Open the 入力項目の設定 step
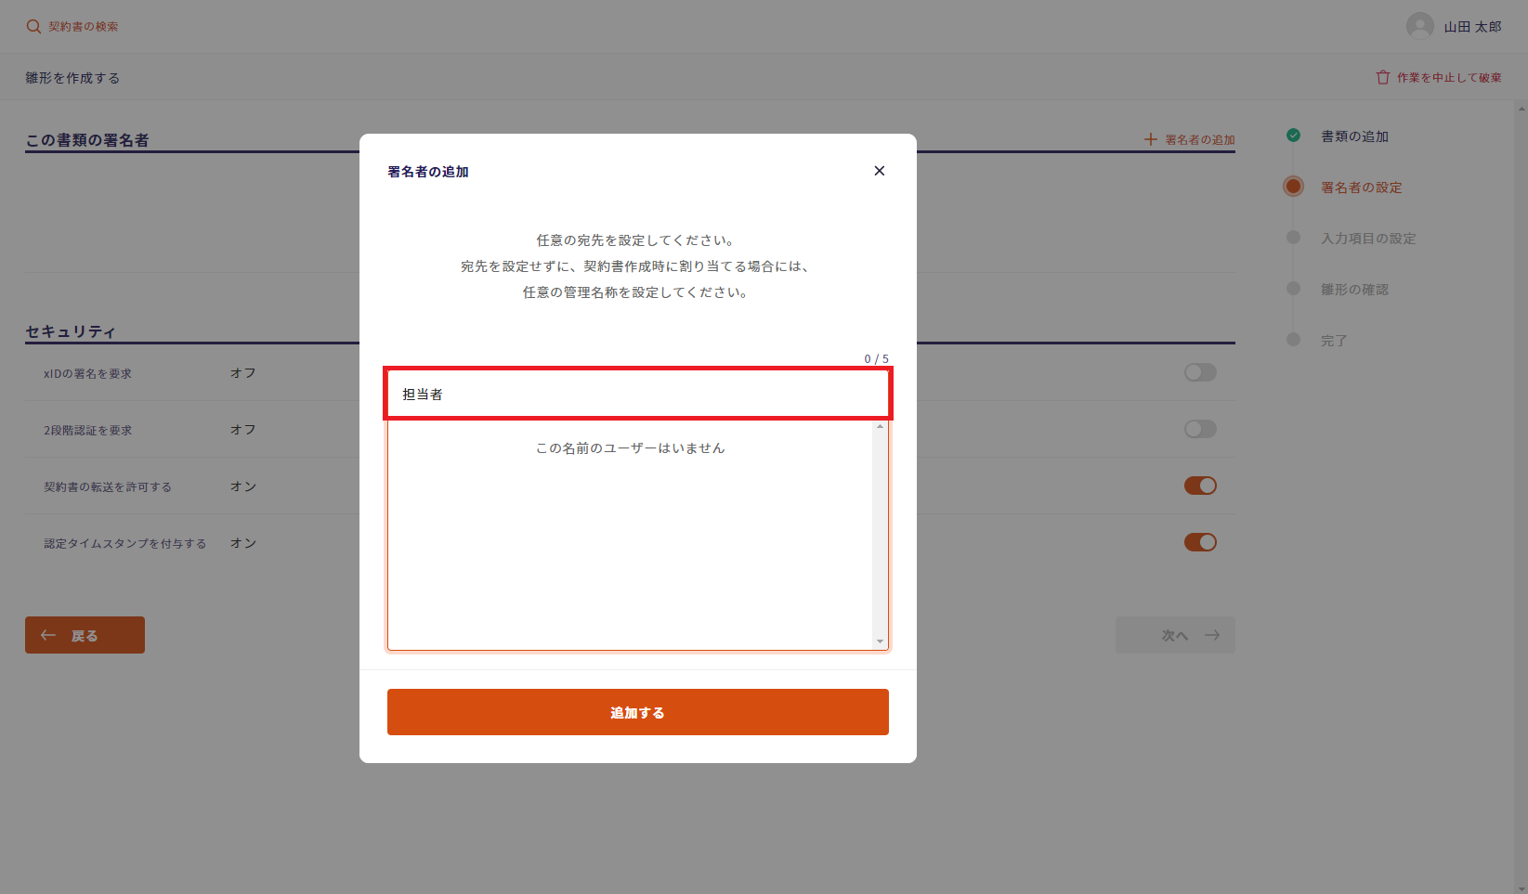This screenshot has width=1528, height=894. (x=1367, y=239)
